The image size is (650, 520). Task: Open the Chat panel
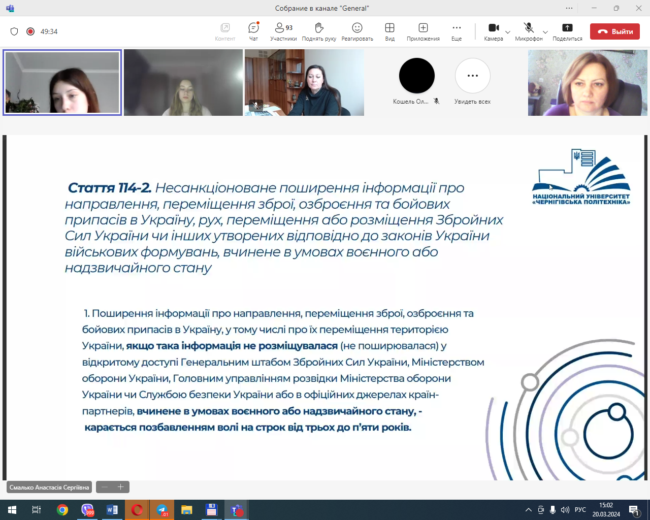(x=253, y=31)
